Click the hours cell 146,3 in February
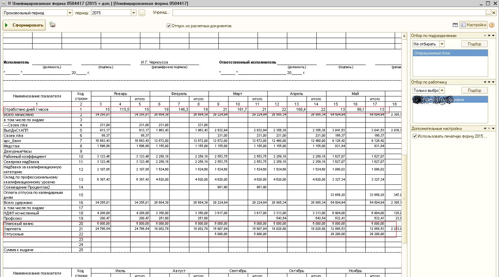The image size is (499, 277). click(x=179, y=109)
